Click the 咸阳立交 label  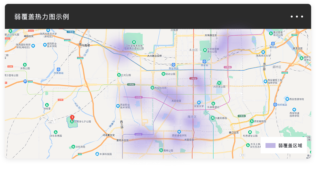[x=28, y=36]
